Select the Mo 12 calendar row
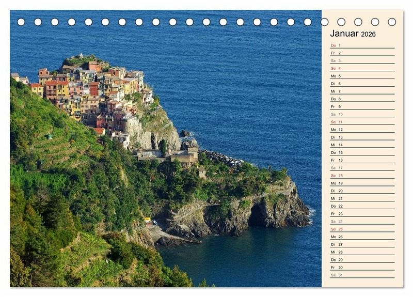This screenshot has width=413, height=297. point(362,130)
